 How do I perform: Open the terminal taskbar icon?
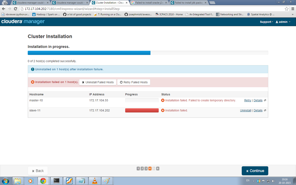click(x=56, y=181)
